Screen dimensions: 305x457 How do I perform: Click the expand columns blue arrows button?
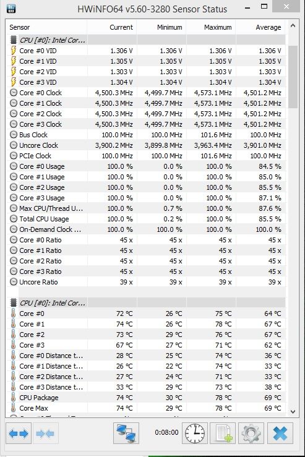click(19, 434)
